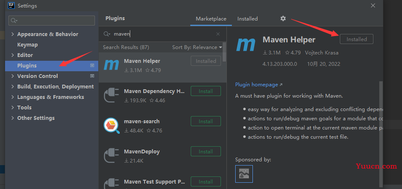Click vendor name Vojtech Krasa
This screenshot has width=402, height=189.
[321, 53]
